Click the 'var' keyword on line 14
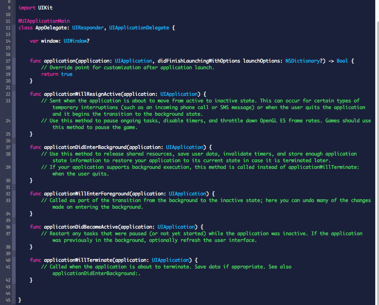379x305 pixels. pos(34,41)
